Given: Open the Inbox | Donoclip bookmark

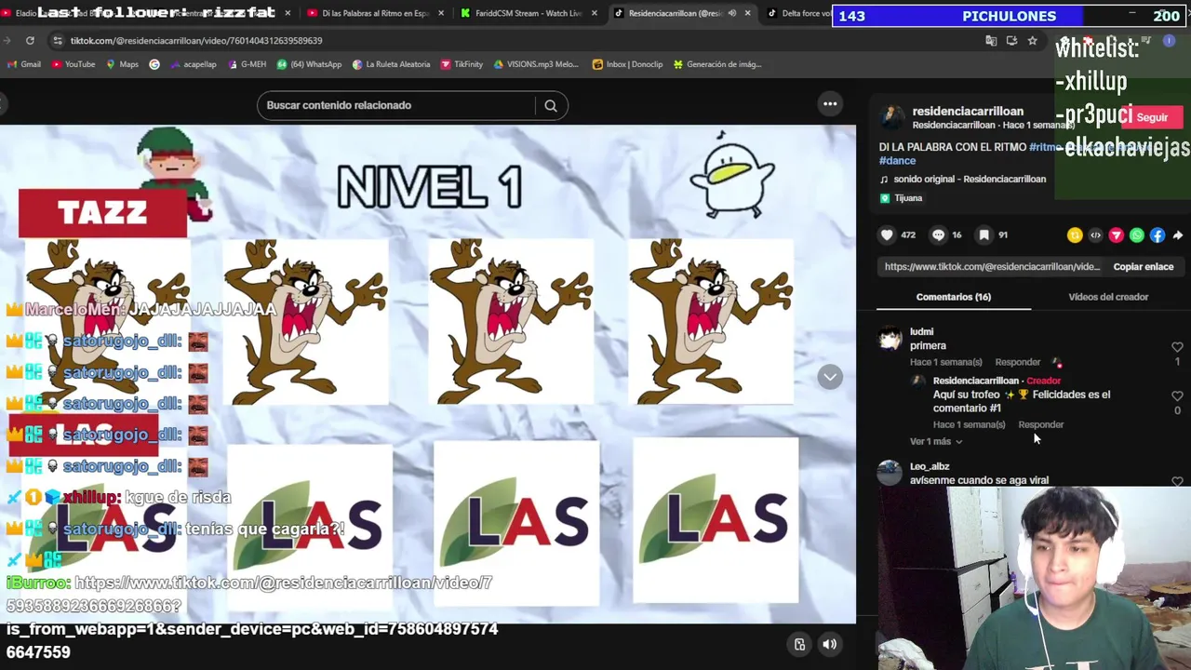Looking at the screenshot, I should click(x=628, y=64).
